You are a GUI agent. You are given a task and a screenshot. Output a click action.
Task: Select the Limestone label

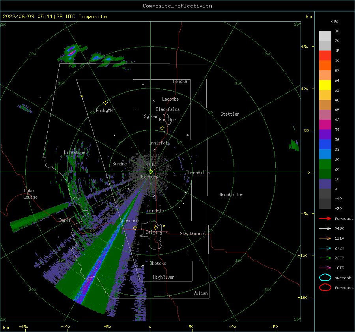click(x=75, y=152)
